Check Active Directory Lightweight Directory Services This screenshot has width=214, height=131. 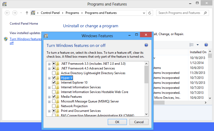click(54, 73)
